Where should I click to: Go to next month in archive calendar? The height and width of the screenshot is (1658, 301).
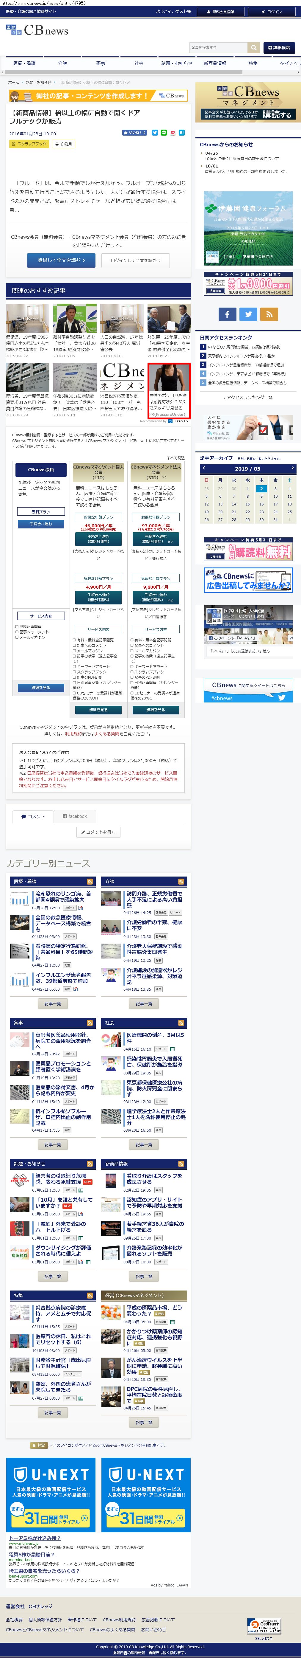click(x=292, y=468)
